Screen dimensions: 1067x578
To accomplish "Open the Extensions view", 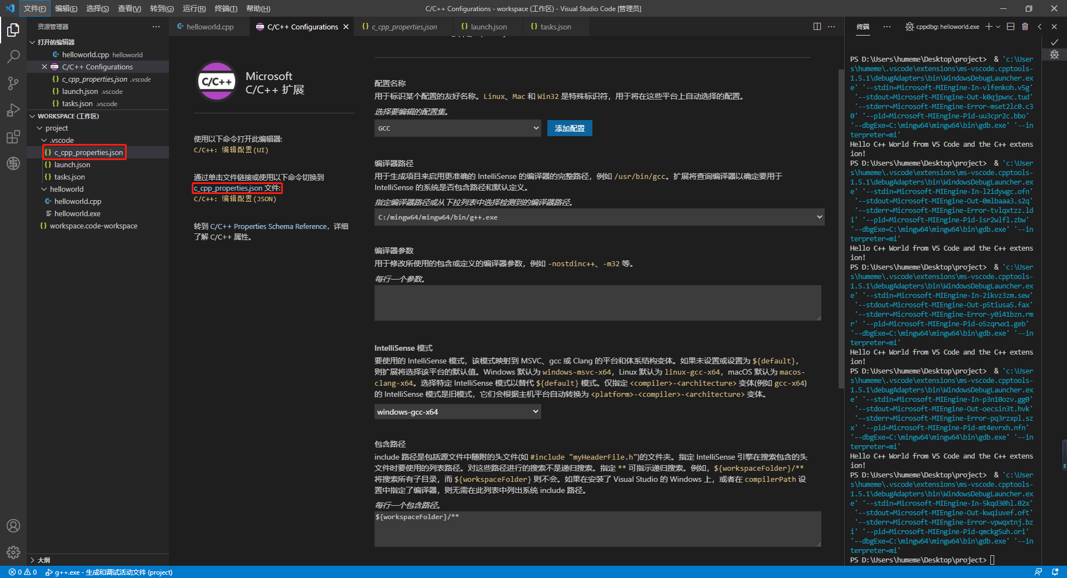I will 13,137.
